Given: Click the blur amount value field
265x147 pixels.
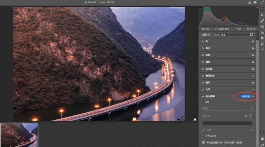Looking at the screenshot, I should 246,108.
